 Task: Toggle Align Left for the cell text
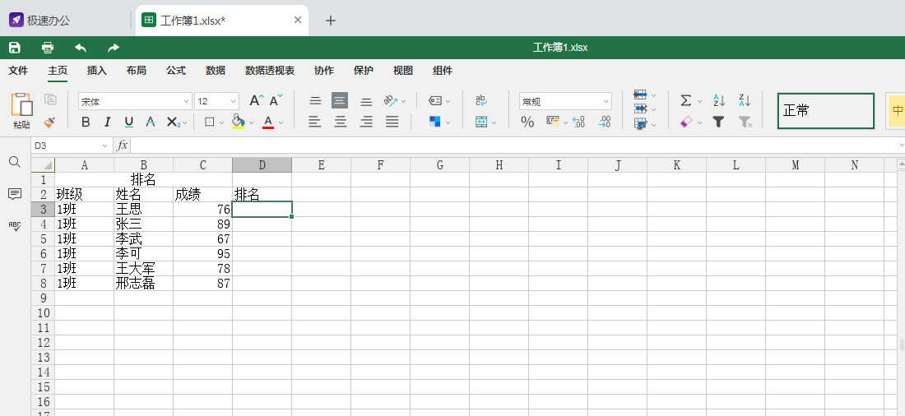coord(314,122)
